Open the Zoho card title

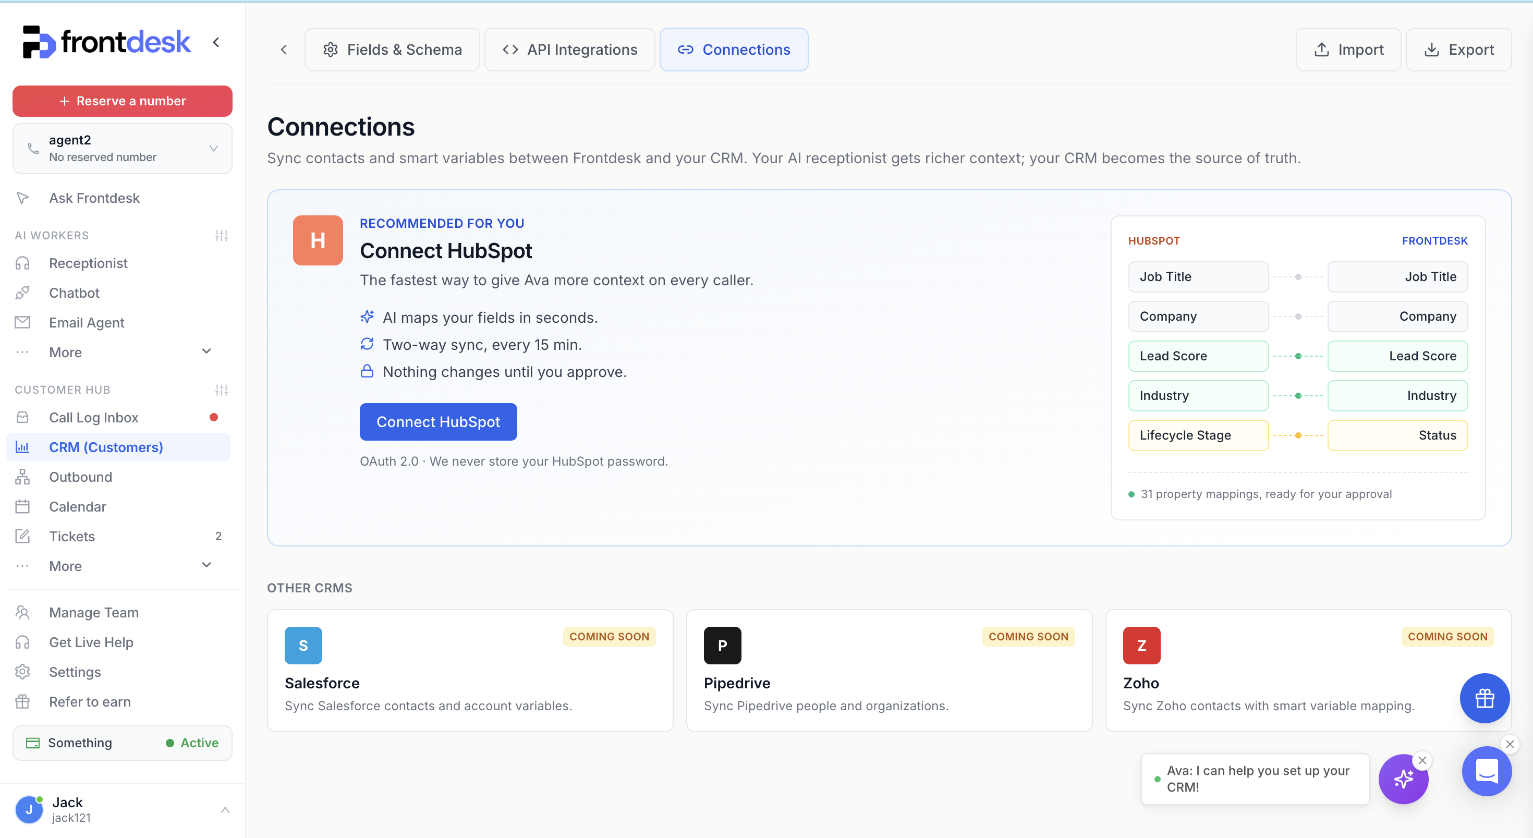(1141, 683)
